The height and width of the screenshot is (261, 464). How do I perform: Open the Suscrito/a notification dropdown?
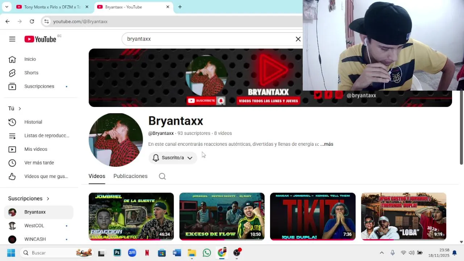pos(173,158)
